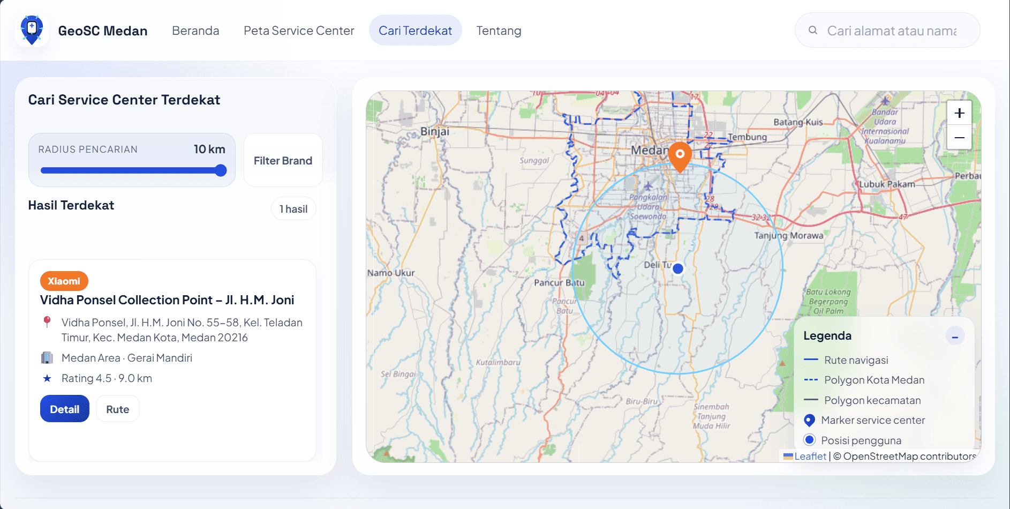Click the Tanjung Morawa map label
Viewport: 1010px width, 509px height.
[789, 235]
